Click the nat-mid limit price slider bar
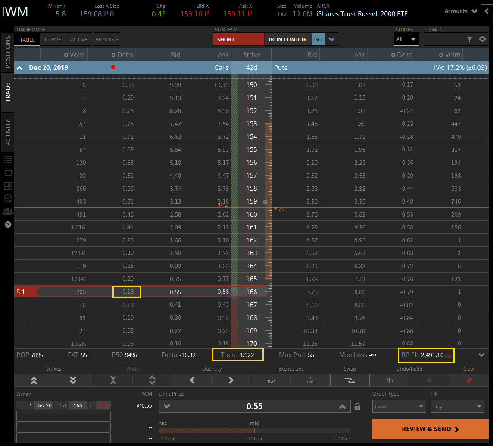This screenshot has width=493, height=446. (x=254, y=430)
